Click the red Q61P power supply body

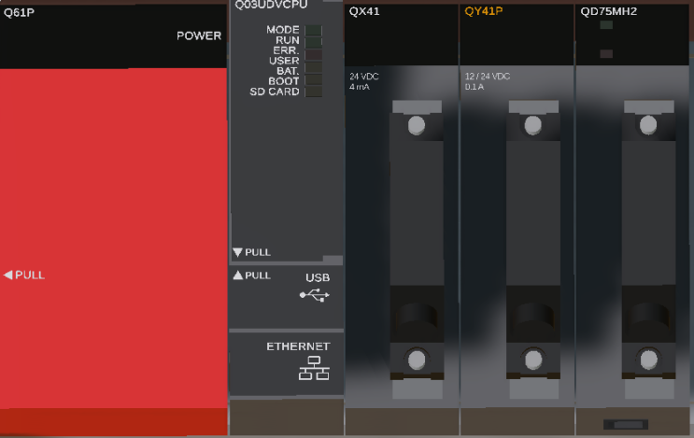113,239
